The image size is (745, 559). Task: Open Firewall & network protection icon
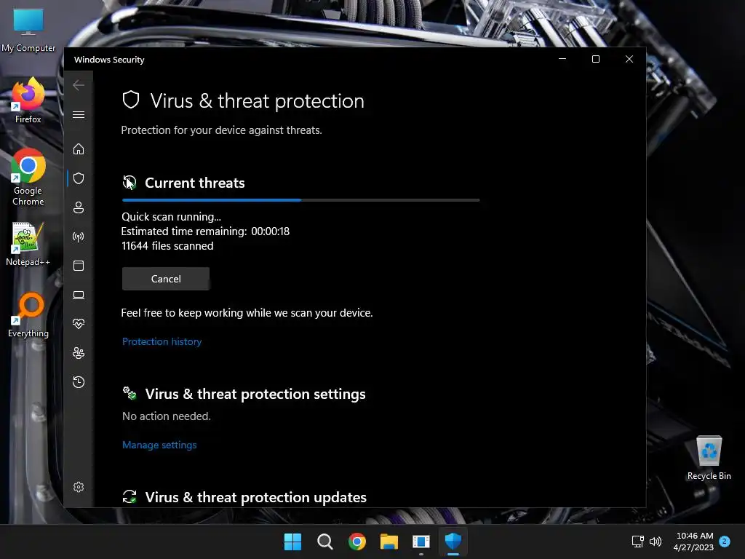pyautogui.click(x=79, y=237)
